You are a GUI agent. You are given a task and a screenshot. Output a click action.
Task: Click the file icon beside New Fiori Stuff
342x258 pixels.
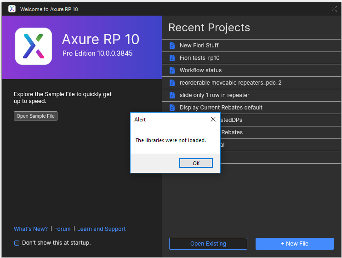[x=172, y=46]
